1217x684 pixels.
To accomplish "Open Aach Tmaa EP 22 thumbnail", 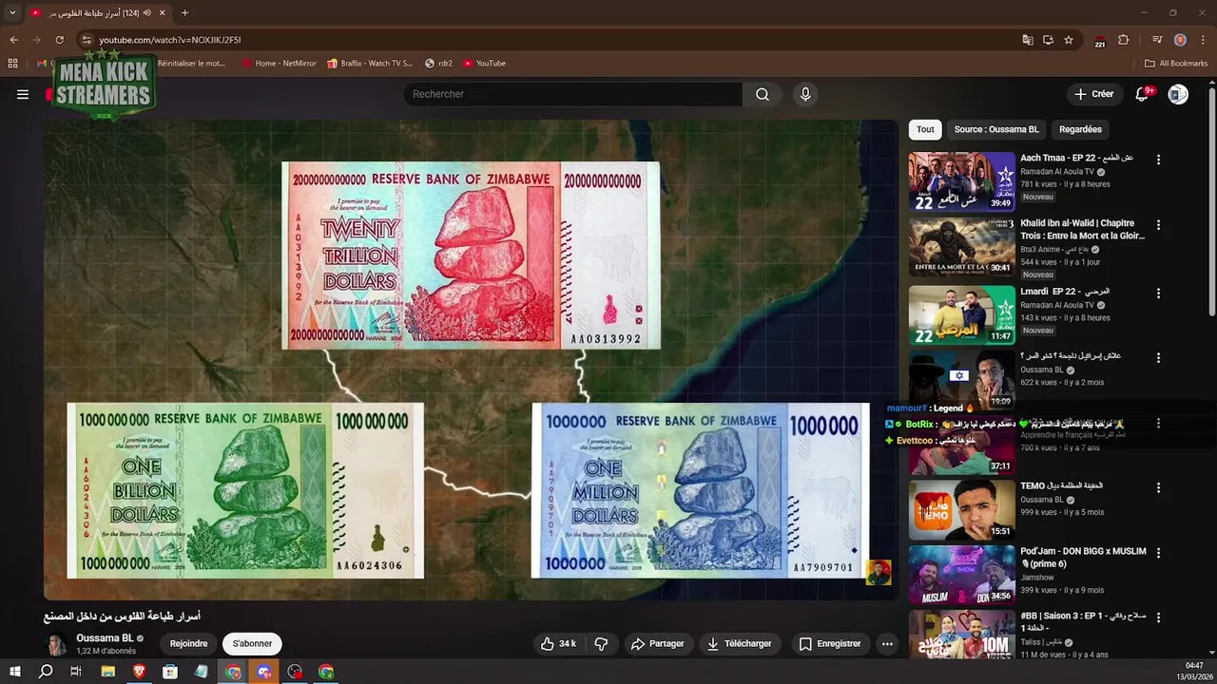I will [961, 182].
